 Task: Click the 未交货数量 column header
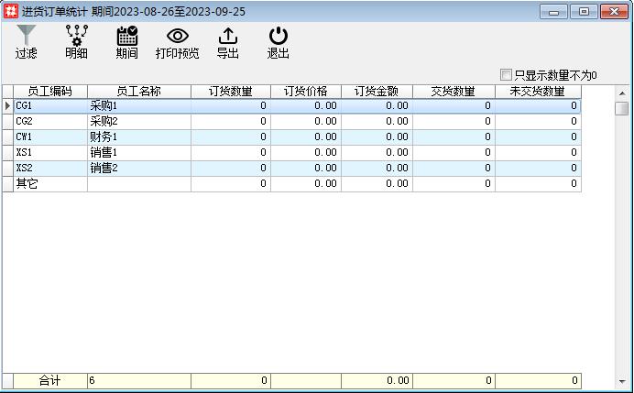[x=538, y=92]
